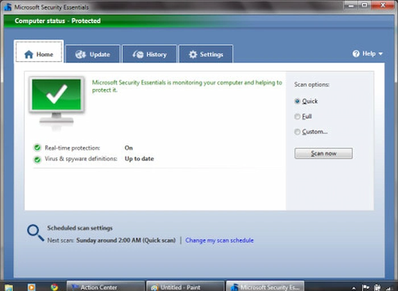The height and width of the screenshot is (291, 398).
Task: Click the 'Next scan:' label
Action: point(60,240)
